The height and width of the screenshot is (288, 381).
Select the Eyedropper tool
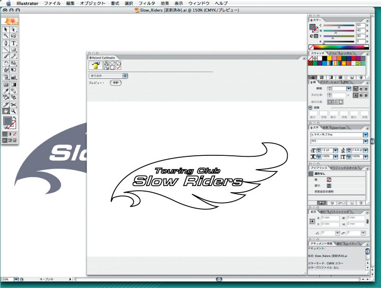point(6,91)
